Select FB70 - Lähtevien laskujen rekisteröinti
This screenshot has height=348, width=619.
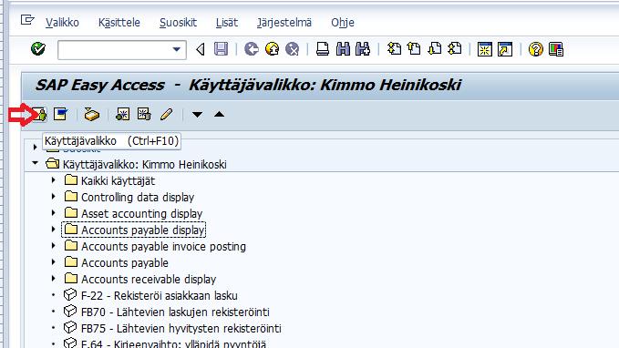click(x=175, y=312)
